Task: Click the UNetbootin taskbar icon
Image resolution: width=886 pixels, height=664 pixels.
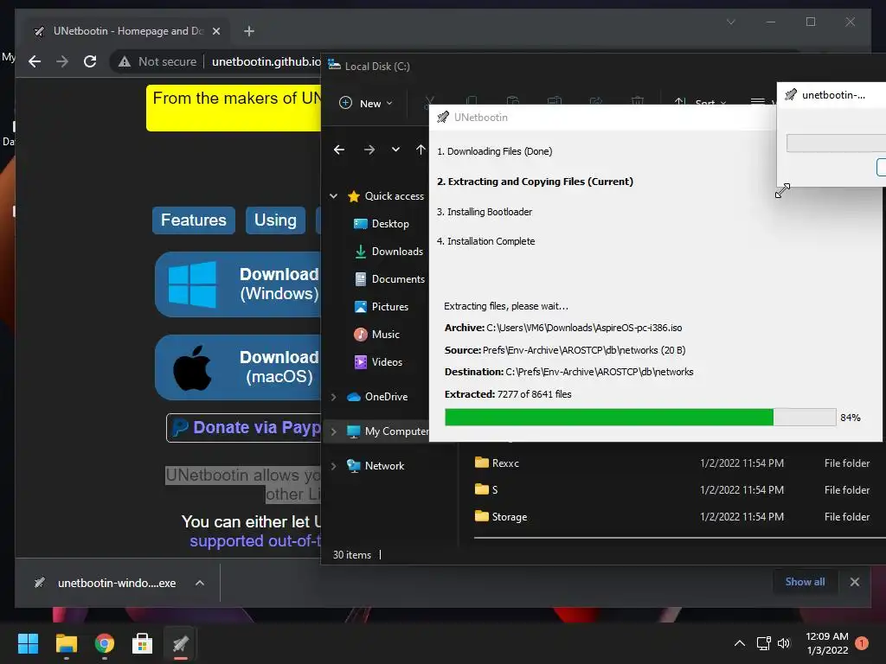Action: [x=181, y=643]
